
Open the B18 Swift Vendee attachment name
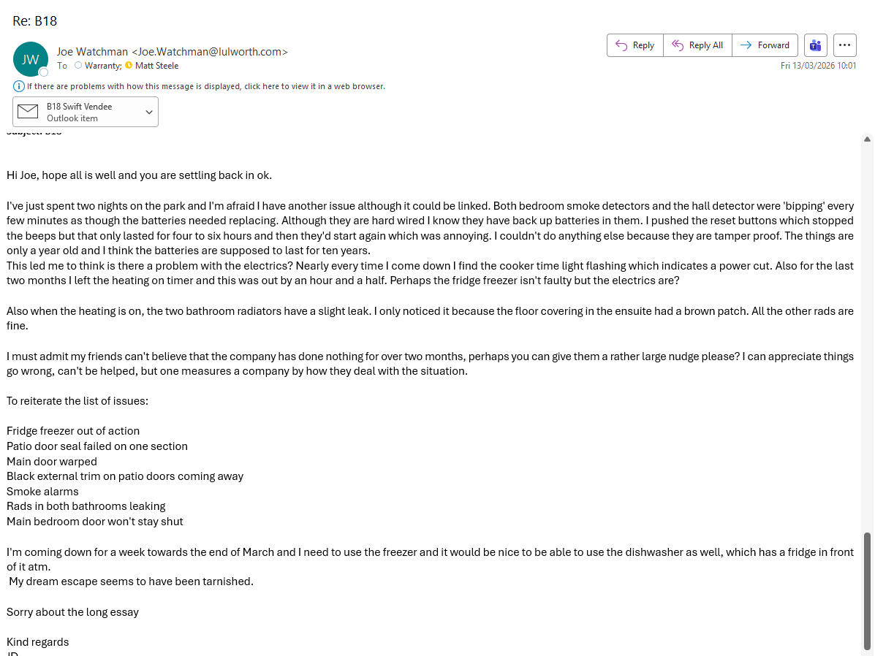(79, 107)
